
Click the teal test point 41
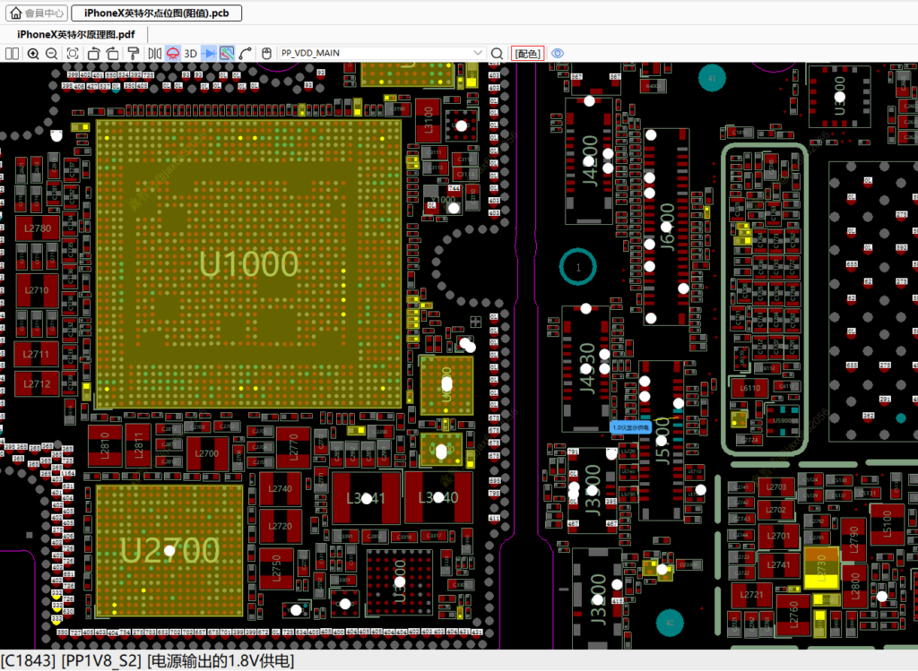[712, 78]
